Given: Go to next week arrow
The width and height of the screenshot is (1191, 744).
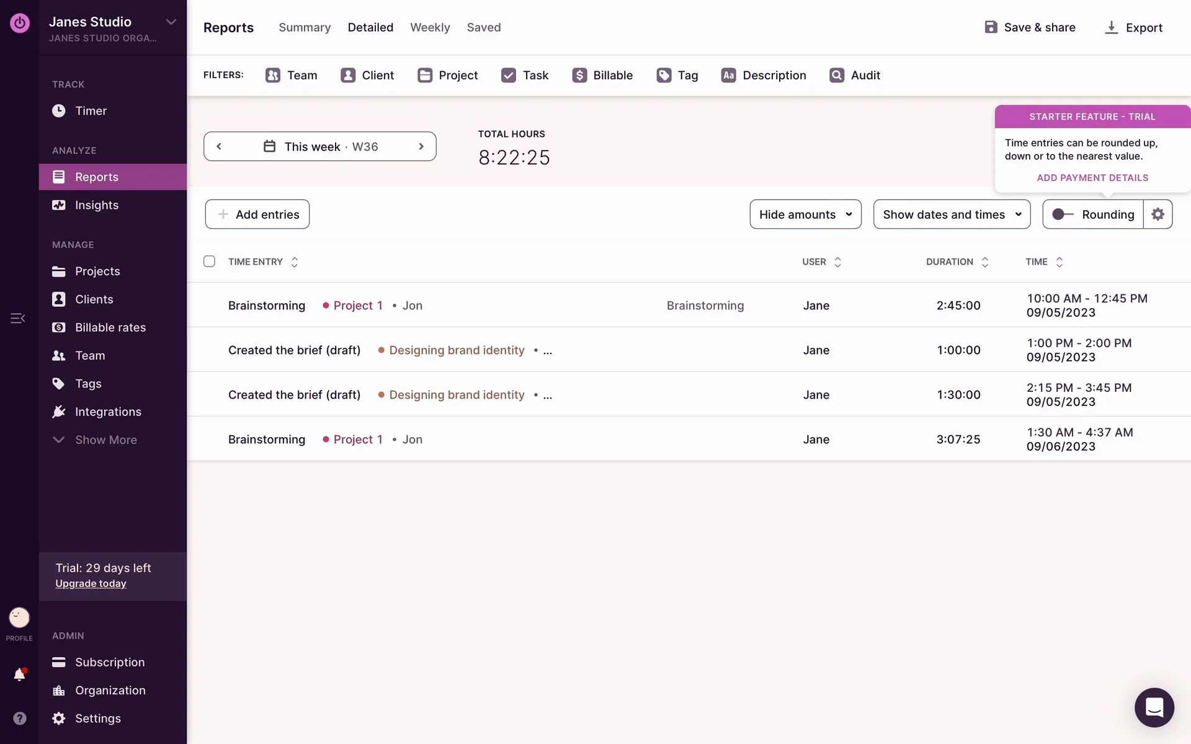Looking at the screenshot, I should pyautogui.click(x=421, y=146).
